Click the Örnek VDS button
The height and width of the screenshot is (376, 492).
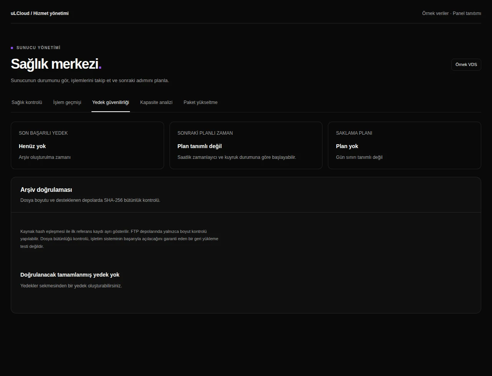coord(466,64)
